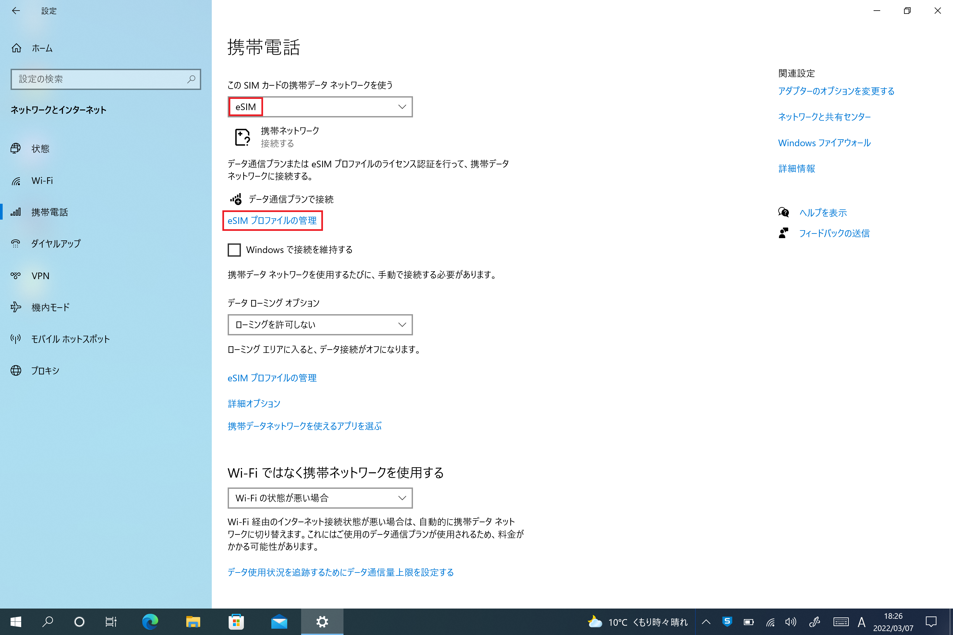Open the 詳細情報 link
Screen dimensions: 953x635
point(796,168)
